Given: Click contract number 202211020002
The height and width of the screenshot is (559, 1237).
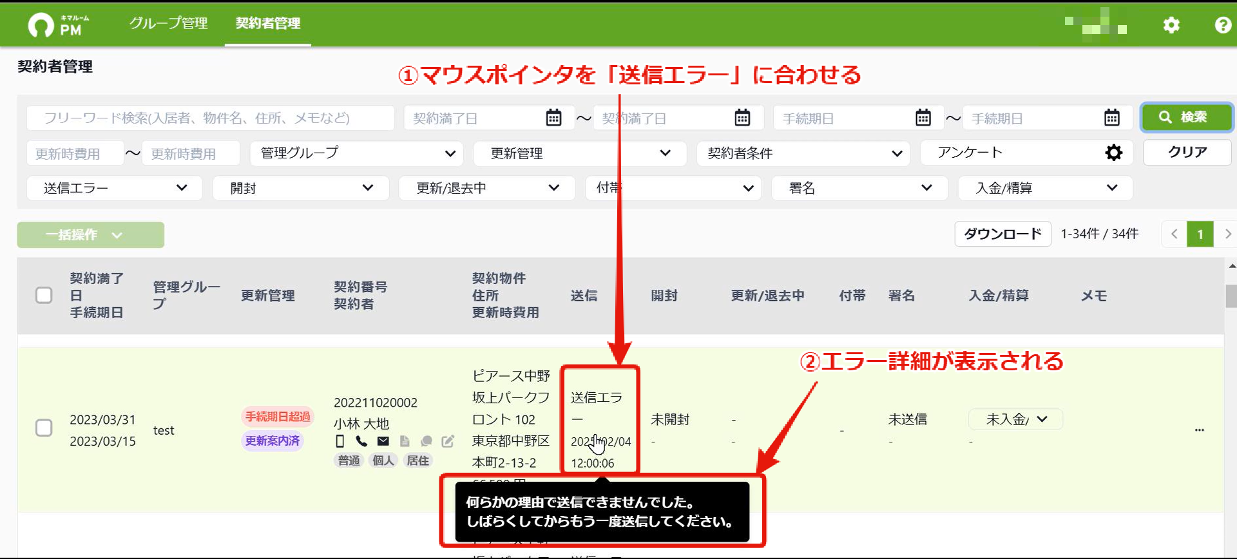Looking at the screenshot, I should 376,403.
